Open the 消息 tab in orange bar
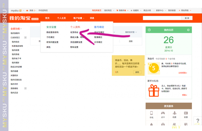The height and width of the screenshot is (131, 202). pos(92,18)
